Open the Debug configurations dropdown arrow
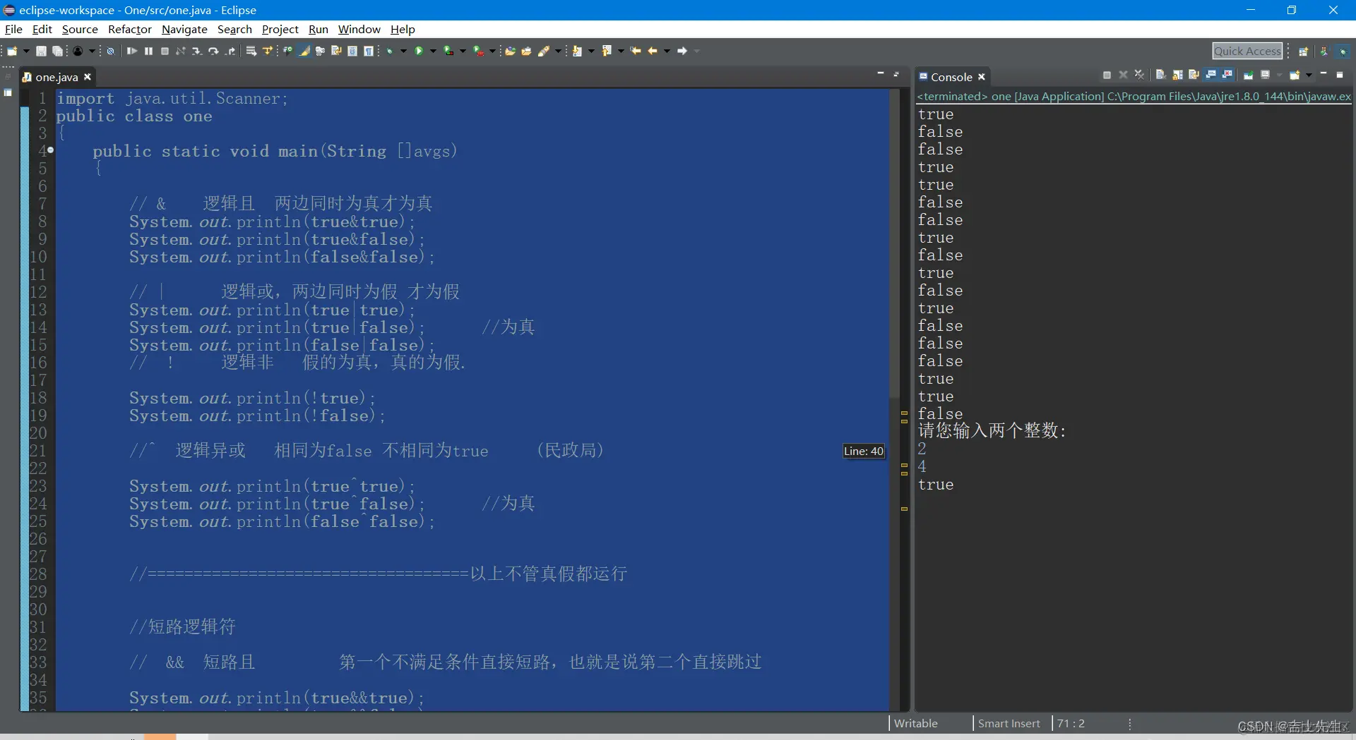 click(x=403, y=51)
